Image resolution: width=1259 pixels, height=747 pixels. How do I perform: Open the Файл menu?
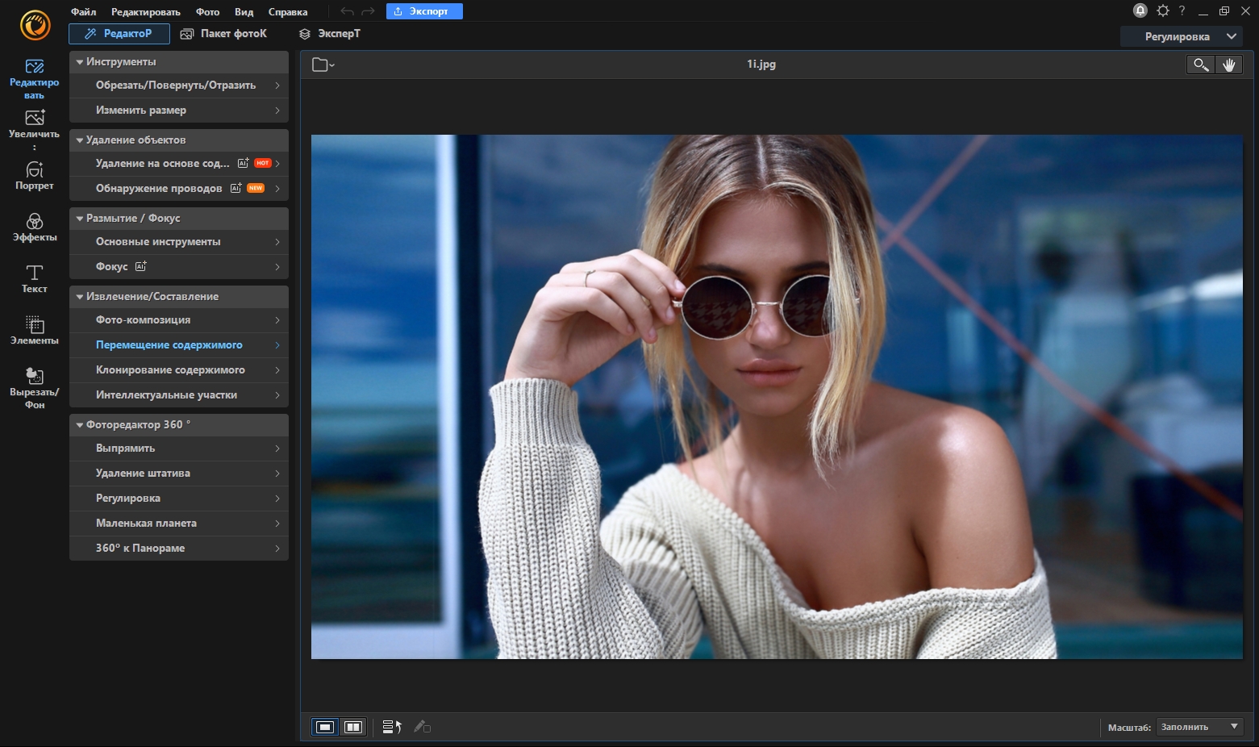83,11
